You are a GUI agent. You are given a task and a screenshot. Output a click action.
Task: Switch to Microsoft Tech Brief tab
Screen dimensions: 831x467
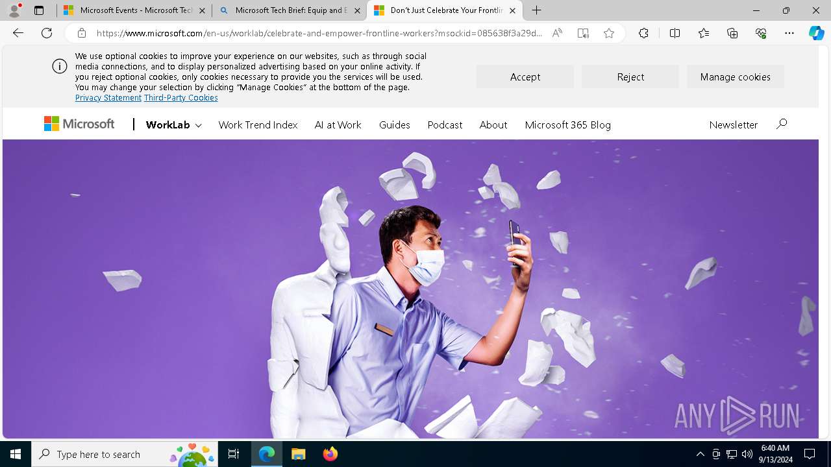[x=289, y=10]
